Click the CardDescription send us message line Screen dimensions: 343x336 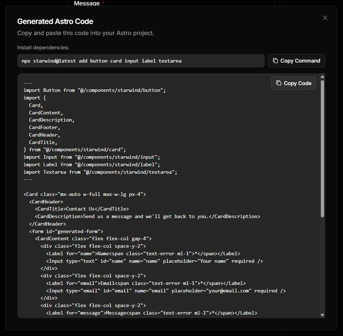[x=146, y=216]
